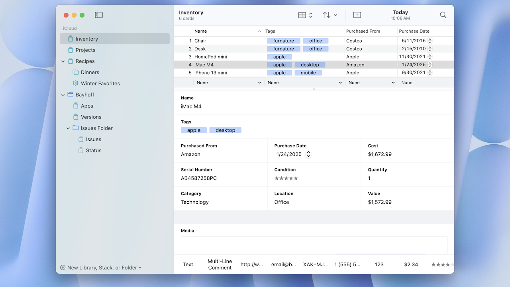Add the 123 number field type
The width and height of the screenshot is (510, 287).
pyautogui.click(x=379, y=264)
